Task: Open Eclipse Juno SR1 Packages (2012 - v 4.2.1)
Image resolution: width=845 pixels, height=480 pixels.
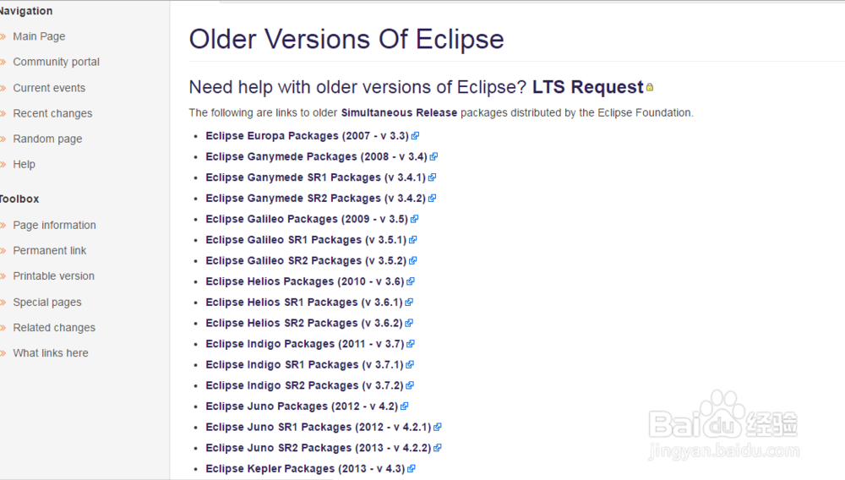Action: point(319,428)
